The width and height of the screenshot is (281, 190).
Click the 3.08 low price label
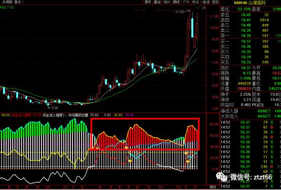click(54, 108)
